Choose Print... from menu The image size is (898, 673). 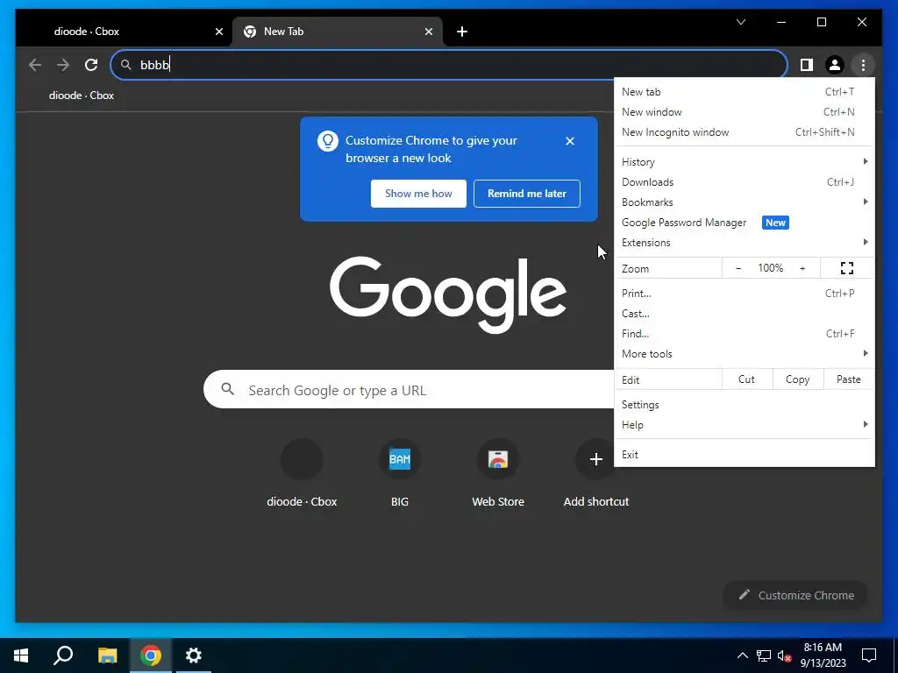pyautogui.click(x=744, y=294)
